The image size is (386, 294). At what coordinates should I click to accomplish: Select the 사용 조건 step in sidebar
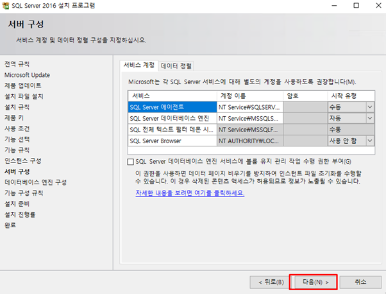coord(17,128)
